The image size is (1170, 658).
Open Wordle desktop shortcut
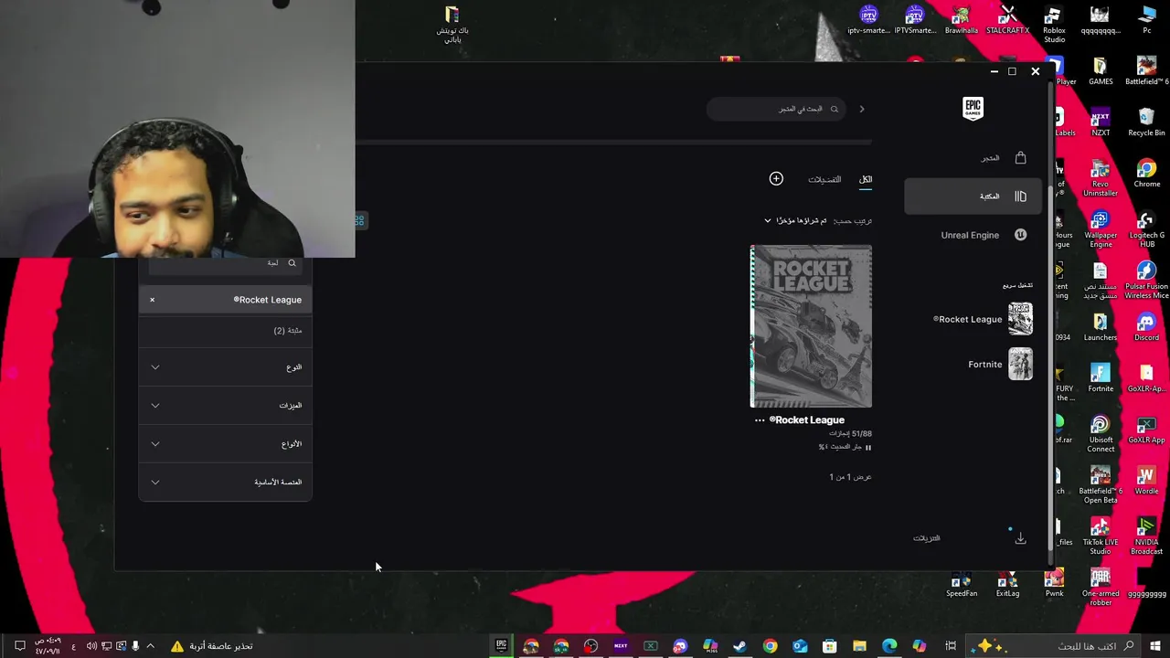point(1146,481)
